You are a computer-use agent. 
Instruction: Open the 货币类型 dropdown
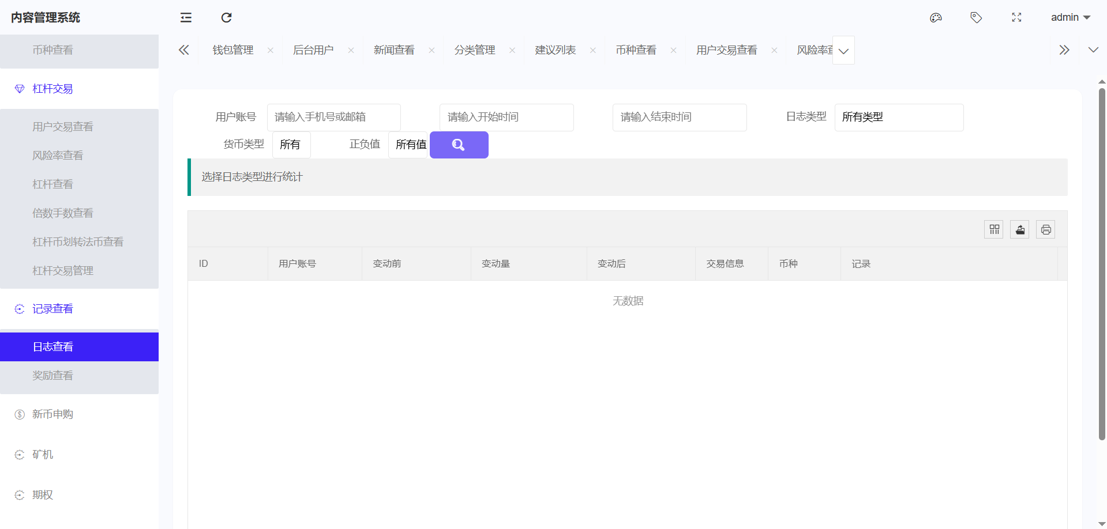coord(291,145)
